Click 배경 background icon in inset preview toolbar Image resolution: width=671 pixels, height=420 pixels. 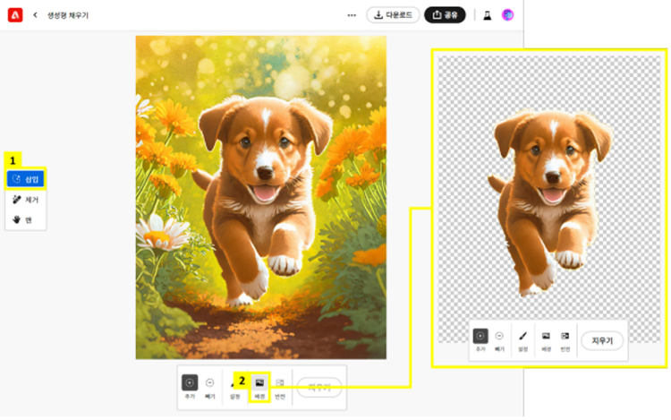coord(546,340)
